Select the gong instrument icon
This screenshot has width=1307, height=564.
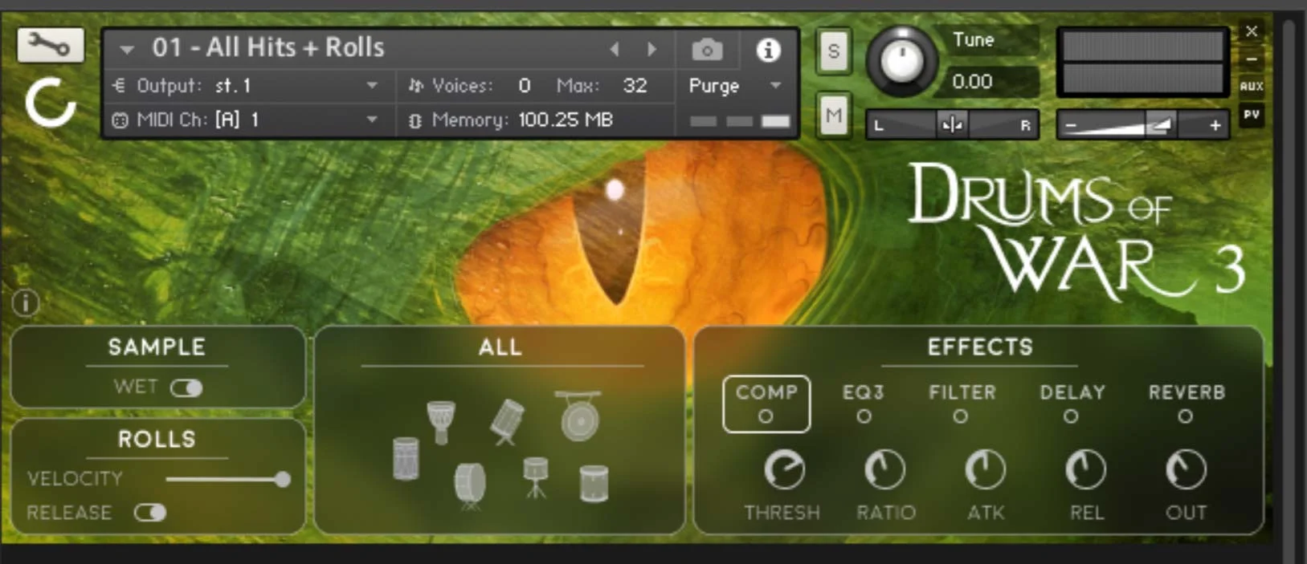[579, 416]
